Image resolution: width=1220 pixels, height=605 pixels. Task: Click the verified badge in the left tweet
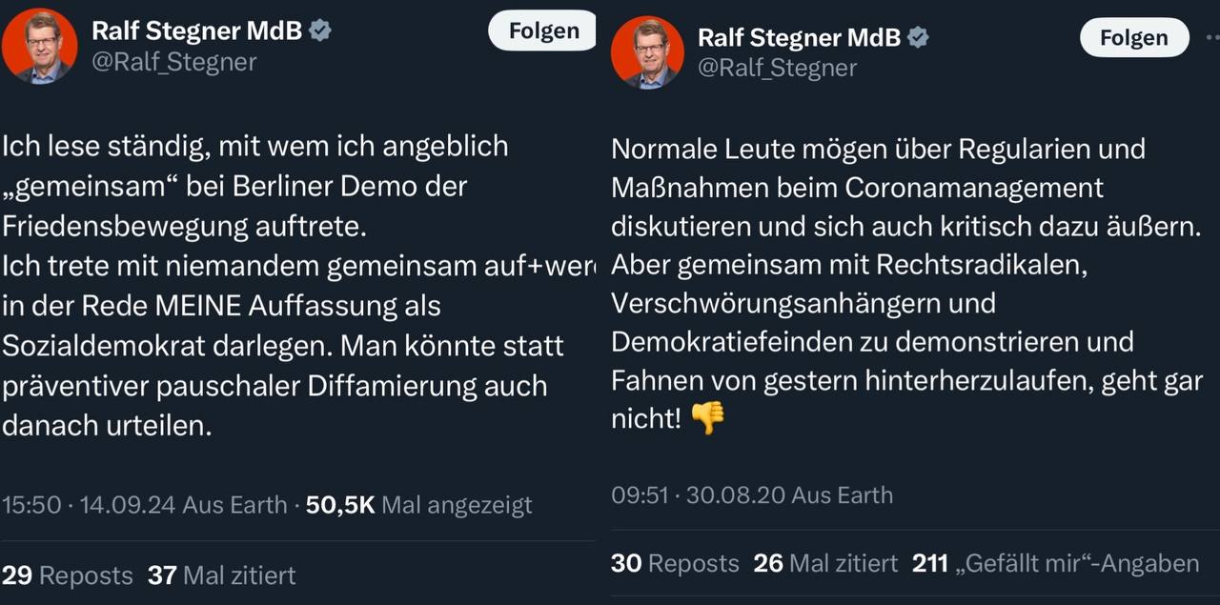pyautogui.click(x=320, y=30)
